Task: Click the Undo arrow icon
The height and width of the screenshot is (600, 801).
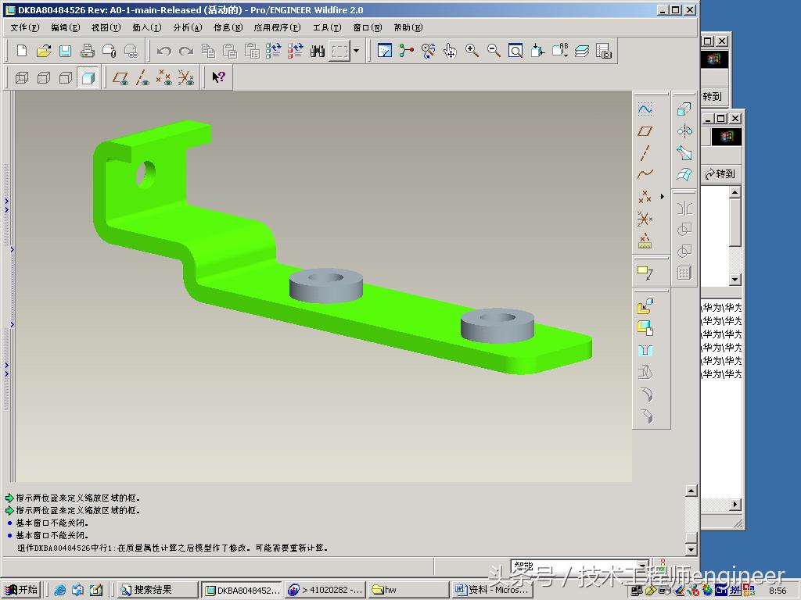Action: tap(164, 51)
